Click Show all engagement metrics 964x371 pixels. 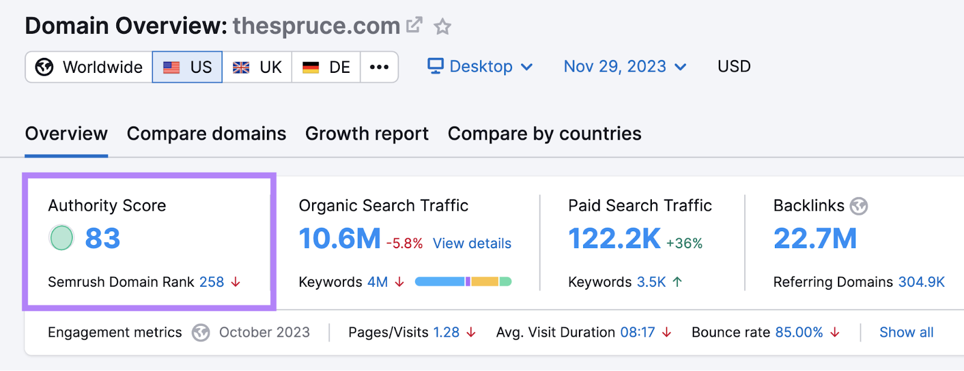point(906,332)
